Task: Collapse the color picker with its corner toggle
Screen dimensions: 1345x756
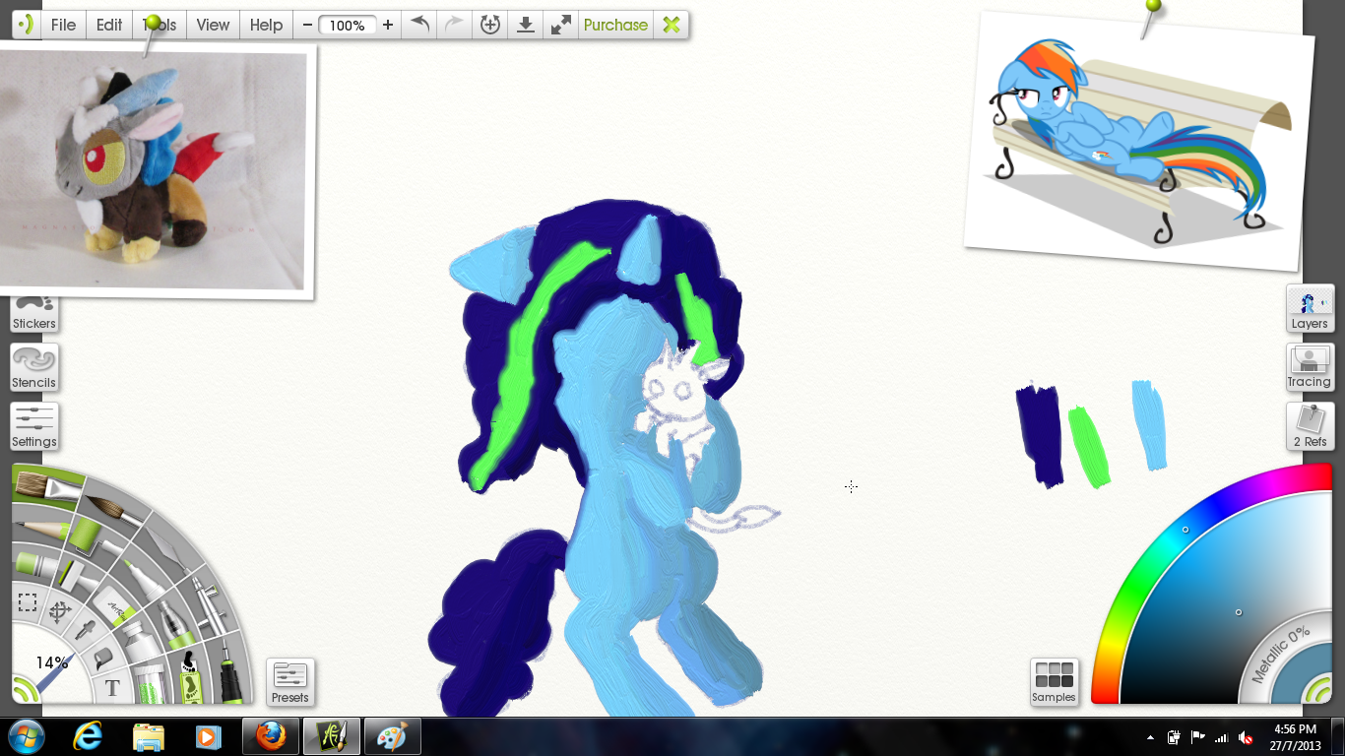Action: [x=1317, y=690]
